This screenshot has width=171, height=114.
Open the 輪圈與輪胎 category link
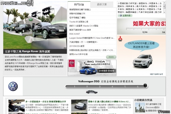coord(131,12)
